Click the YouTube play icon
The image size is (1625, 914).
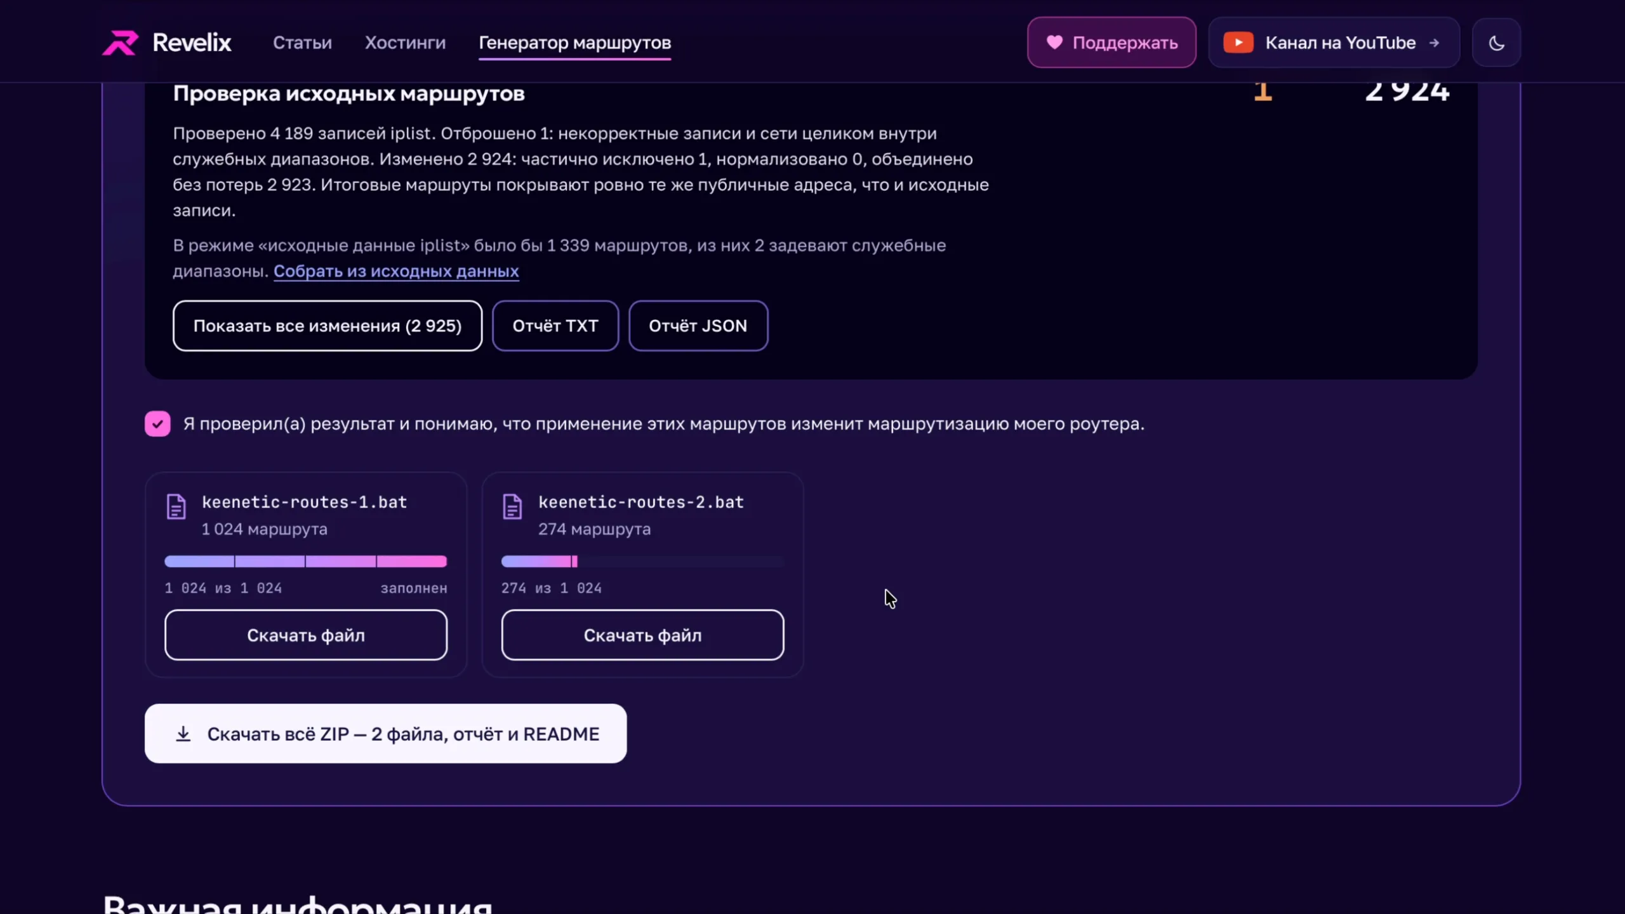click(x=1238, y=43)
